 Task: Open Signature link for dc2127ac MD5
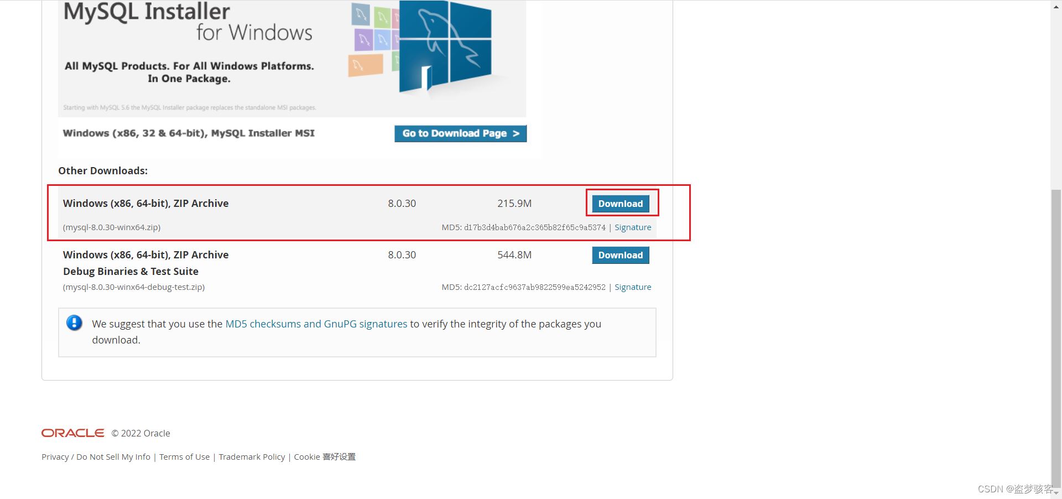point(633,287)
